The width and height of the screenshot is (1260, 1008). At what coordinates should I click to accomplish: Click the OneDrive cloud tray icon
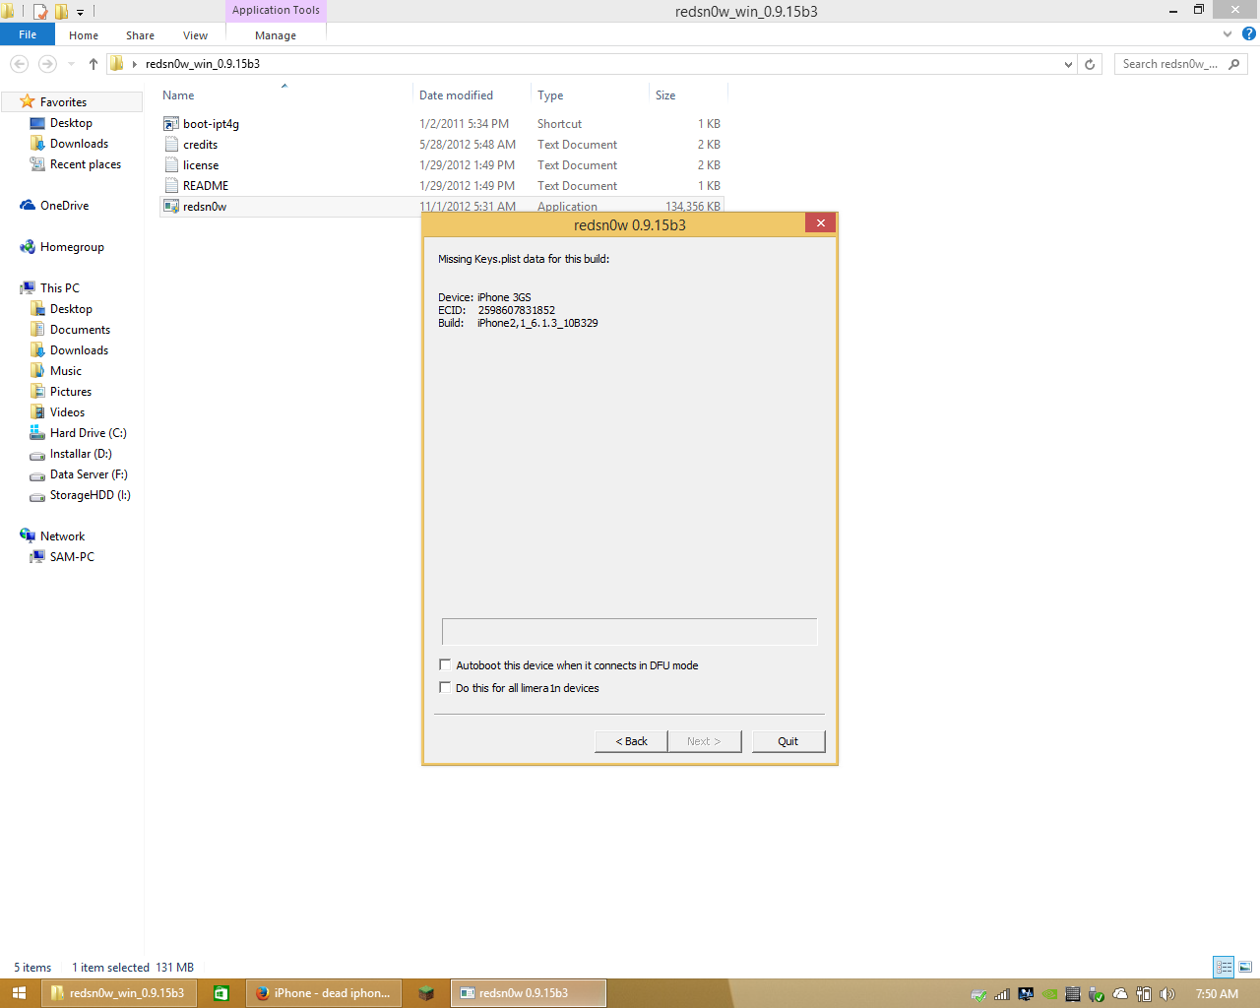point(1120,994)
